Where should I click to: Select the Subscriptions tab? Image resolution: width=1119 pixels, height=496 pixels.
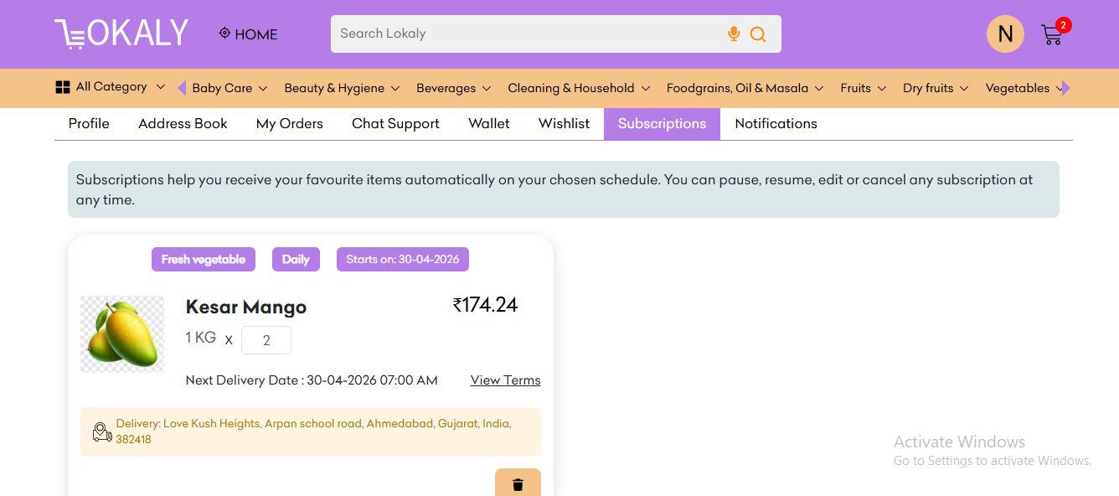662,124
